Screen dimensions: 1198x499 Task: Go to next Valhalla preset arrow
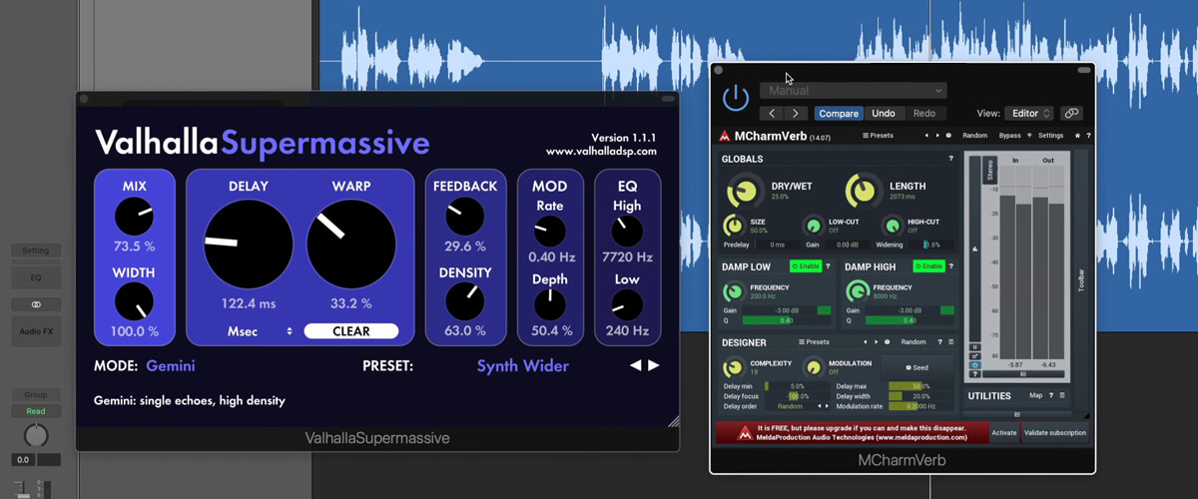tap(654, 365)
